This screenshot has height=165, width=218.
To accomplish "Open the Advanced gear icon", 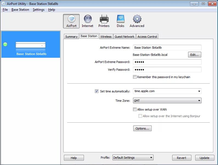I will click(137, 21).
